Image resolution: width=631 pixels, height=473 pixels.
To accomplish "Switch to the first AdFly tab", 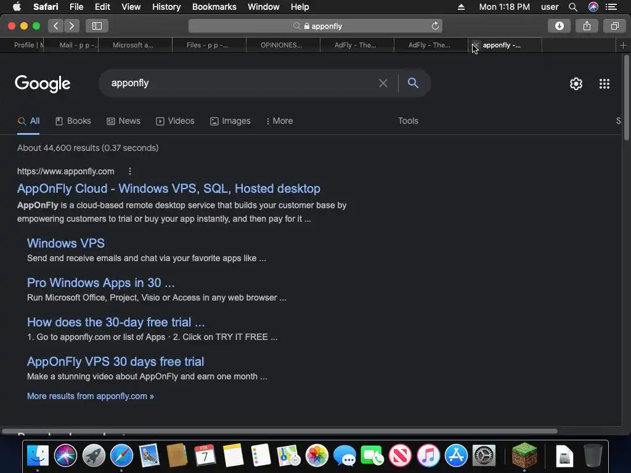I will coord(357,46).
